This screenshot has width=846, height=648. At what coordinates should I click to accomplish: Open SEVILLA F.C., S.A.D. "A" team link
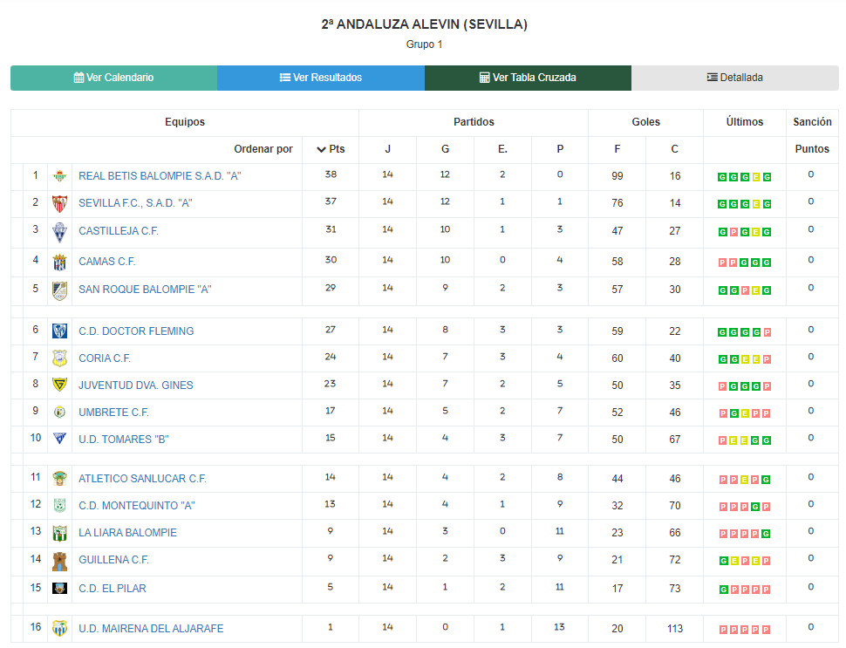tap(135, 203)
